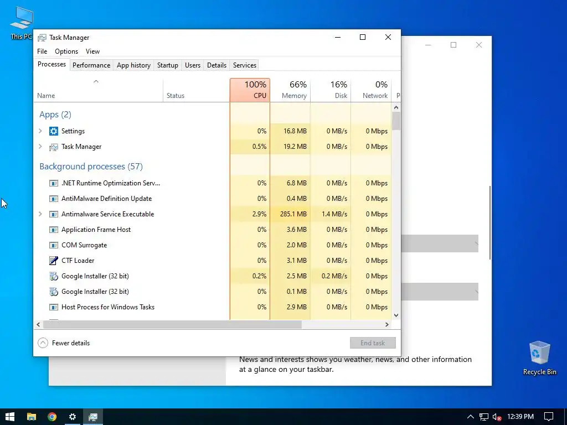Expand the Antimalware Service Executable group
This screenshot has width=567, height=425.
40,214
